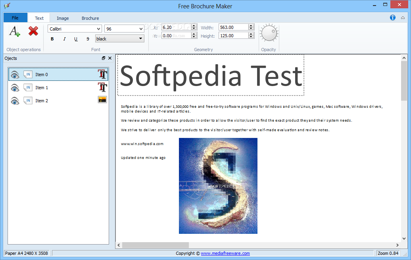This screenshot has height=260, width=411.
Task: Click the horizontal scrollbar thumb
Action: click(156, 245)
